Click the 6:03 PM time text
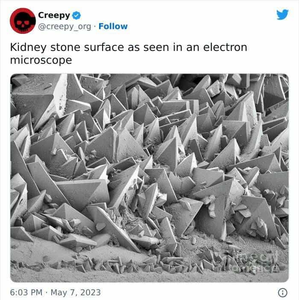Image resolution: width=299 pixels, height=300 pixels. 26,292
